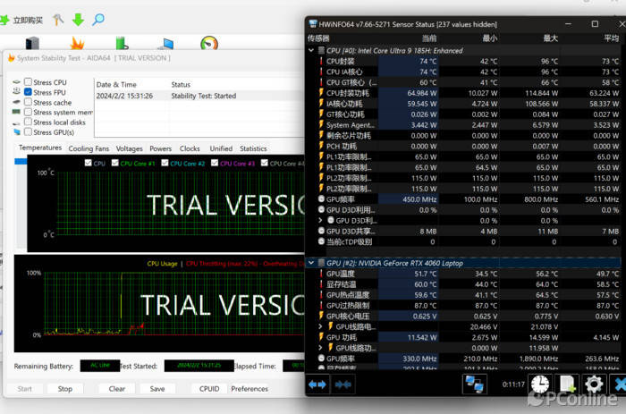
Task: Click HWiNFO expand columns blue arrows icon
Action: 317,384
